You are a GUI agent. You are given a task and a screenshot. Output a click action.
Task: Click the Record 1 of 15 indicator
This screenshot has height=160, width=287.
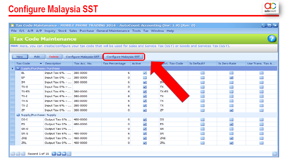[x=38, y=154]
